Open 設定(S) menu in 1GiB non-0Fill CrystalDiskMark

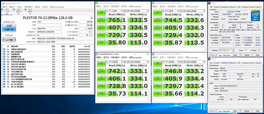[x=106, y=6]
